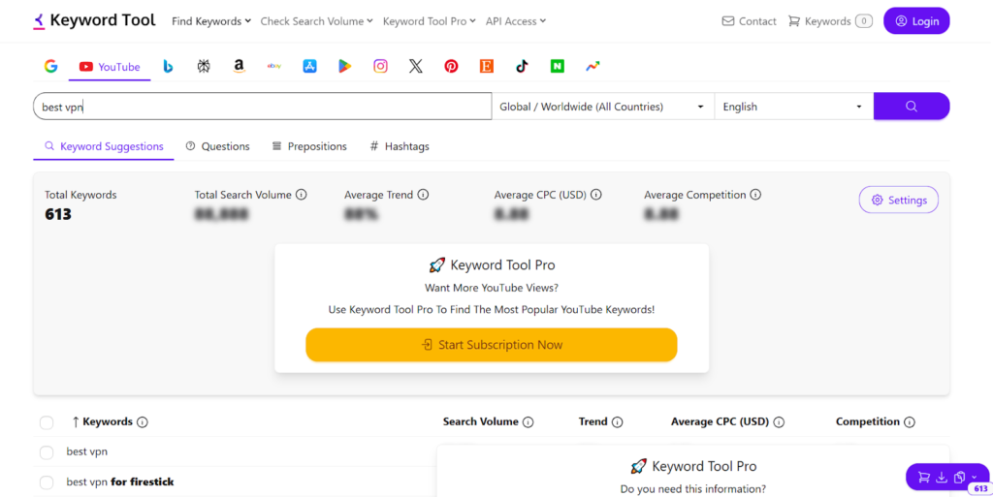Select the TikTok platform icon
The height and width of the screenshot is (497, 993).
[x=522, y=67]
